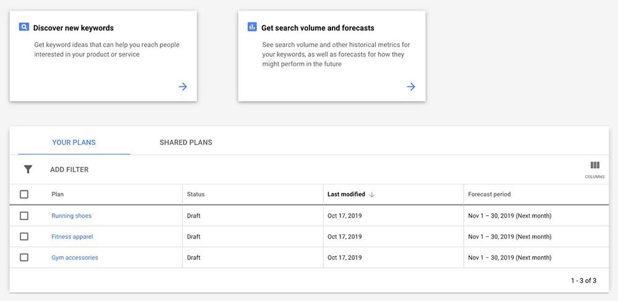The image size is (618, 301).
Task: Click the 1 - 3 of 3 pagination text
Action: (584, 281)
